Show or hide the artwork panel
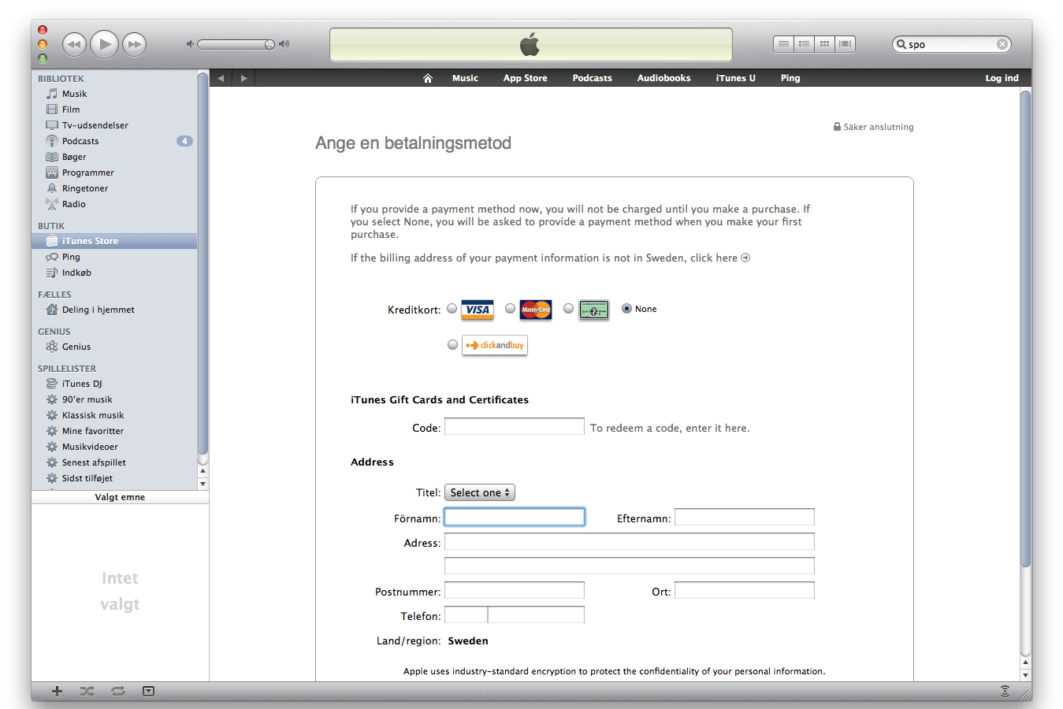The width and height of the screenshot is (1063, 709). tap(148, 691)
